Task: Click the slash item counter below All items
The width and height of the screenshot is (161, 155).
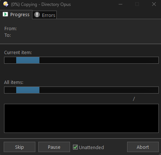Action: pos(134,99)
